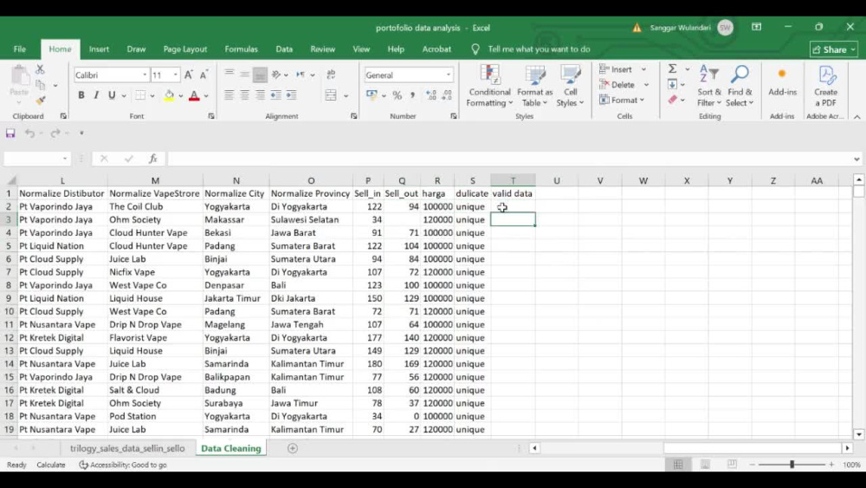Screen dimensions: 866x488
Task: Click the Copy icon in Clipboard group
Action: coord(40,85)
